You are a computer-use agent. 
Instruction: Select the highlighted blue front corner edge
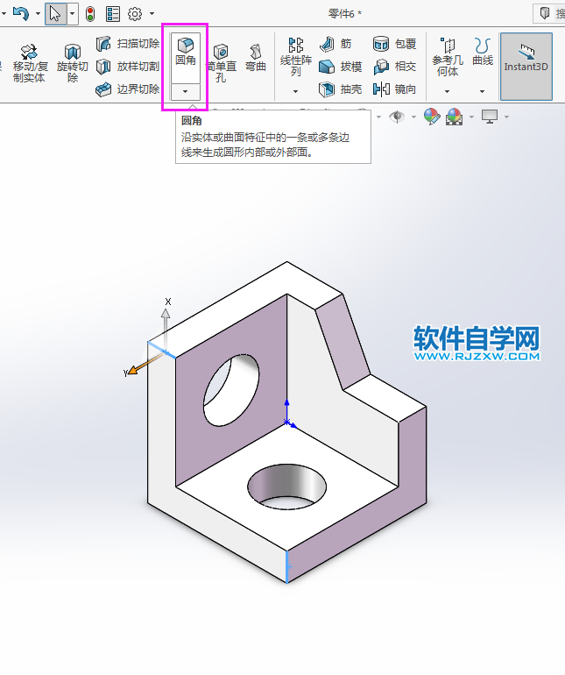point(287,566)
